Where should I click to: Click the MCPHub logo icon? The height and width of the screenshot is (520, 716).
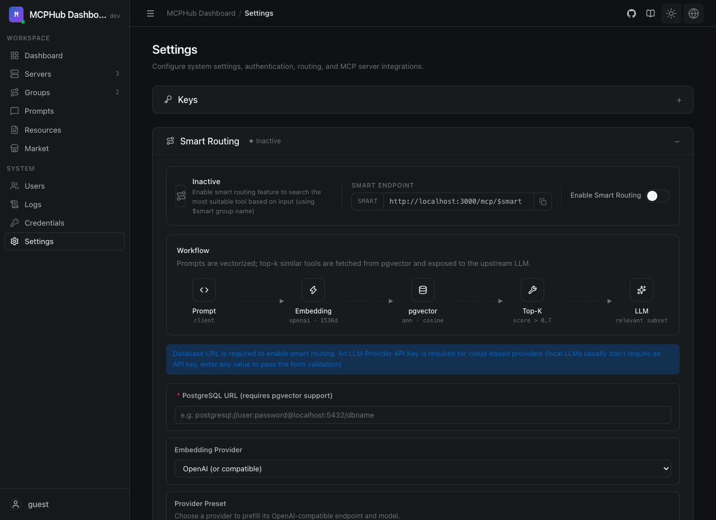[x=16, y=15]
